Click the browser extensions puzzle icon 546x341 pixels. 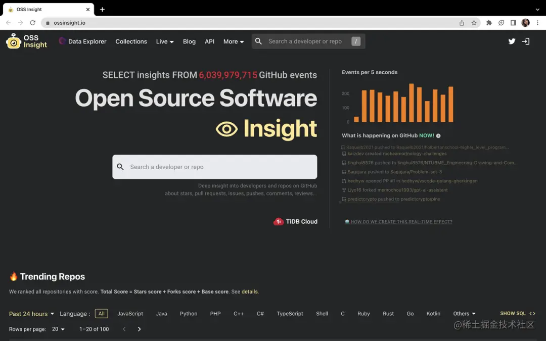tap(489, 23)
